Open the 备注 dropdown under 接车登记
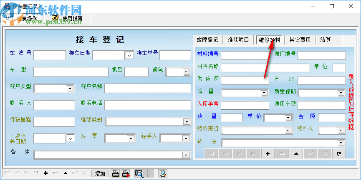 click(x=186, y=155)
